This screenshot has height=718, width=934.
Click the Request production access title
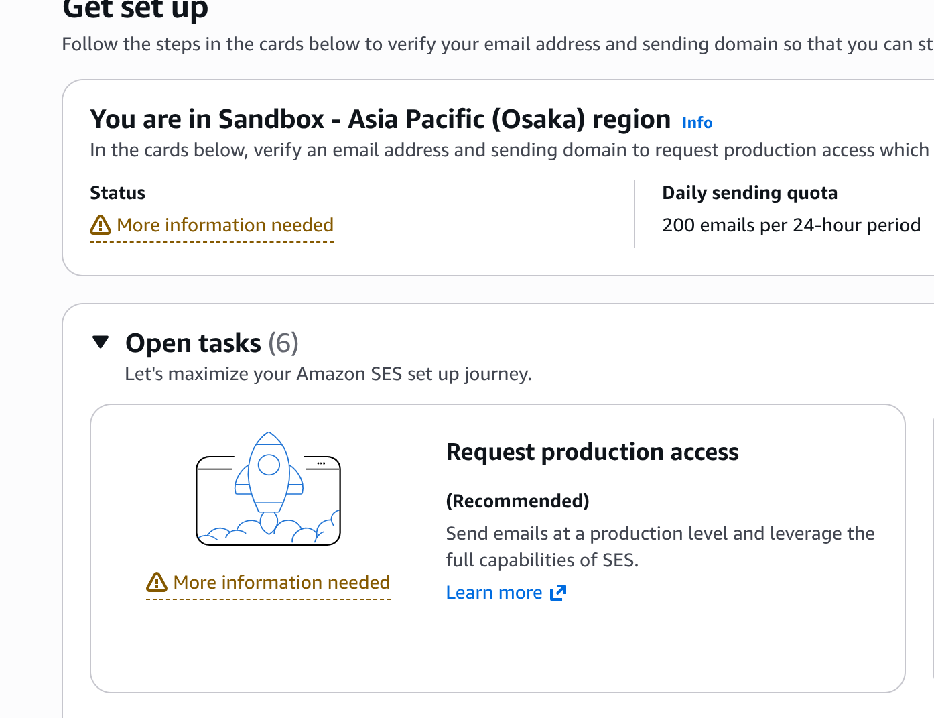coord(592,452)
